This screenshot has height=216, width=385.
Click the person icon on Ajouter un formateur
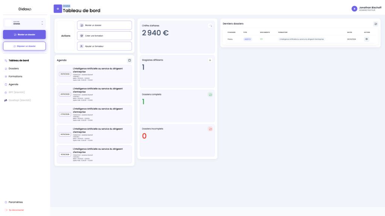(x=82, y=46)
